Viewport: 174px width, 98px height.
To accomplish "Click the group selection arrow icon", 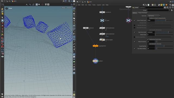I will 172,10.
